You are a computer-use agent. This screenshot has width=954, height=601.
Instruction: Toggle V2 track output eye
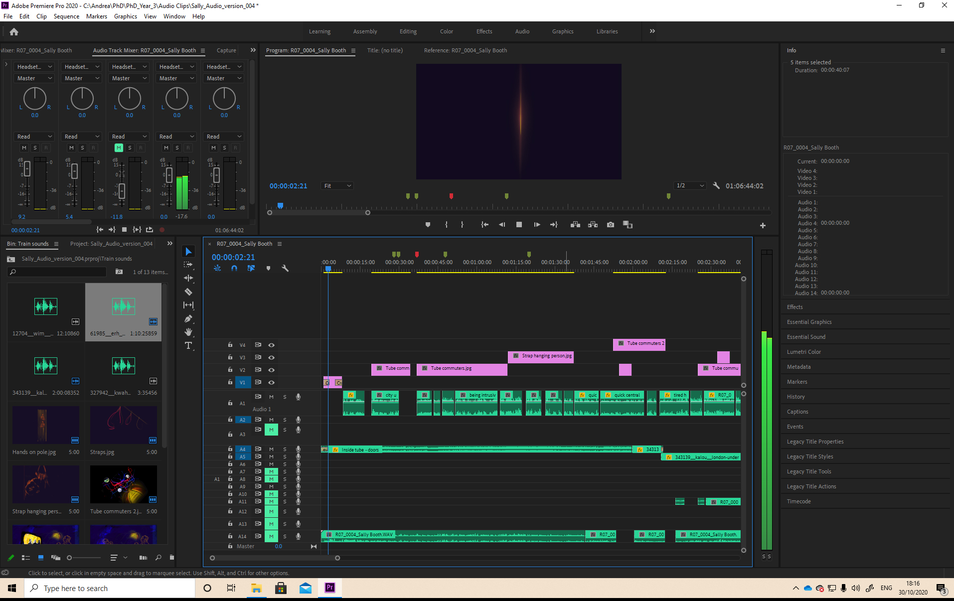pos(272,370)
